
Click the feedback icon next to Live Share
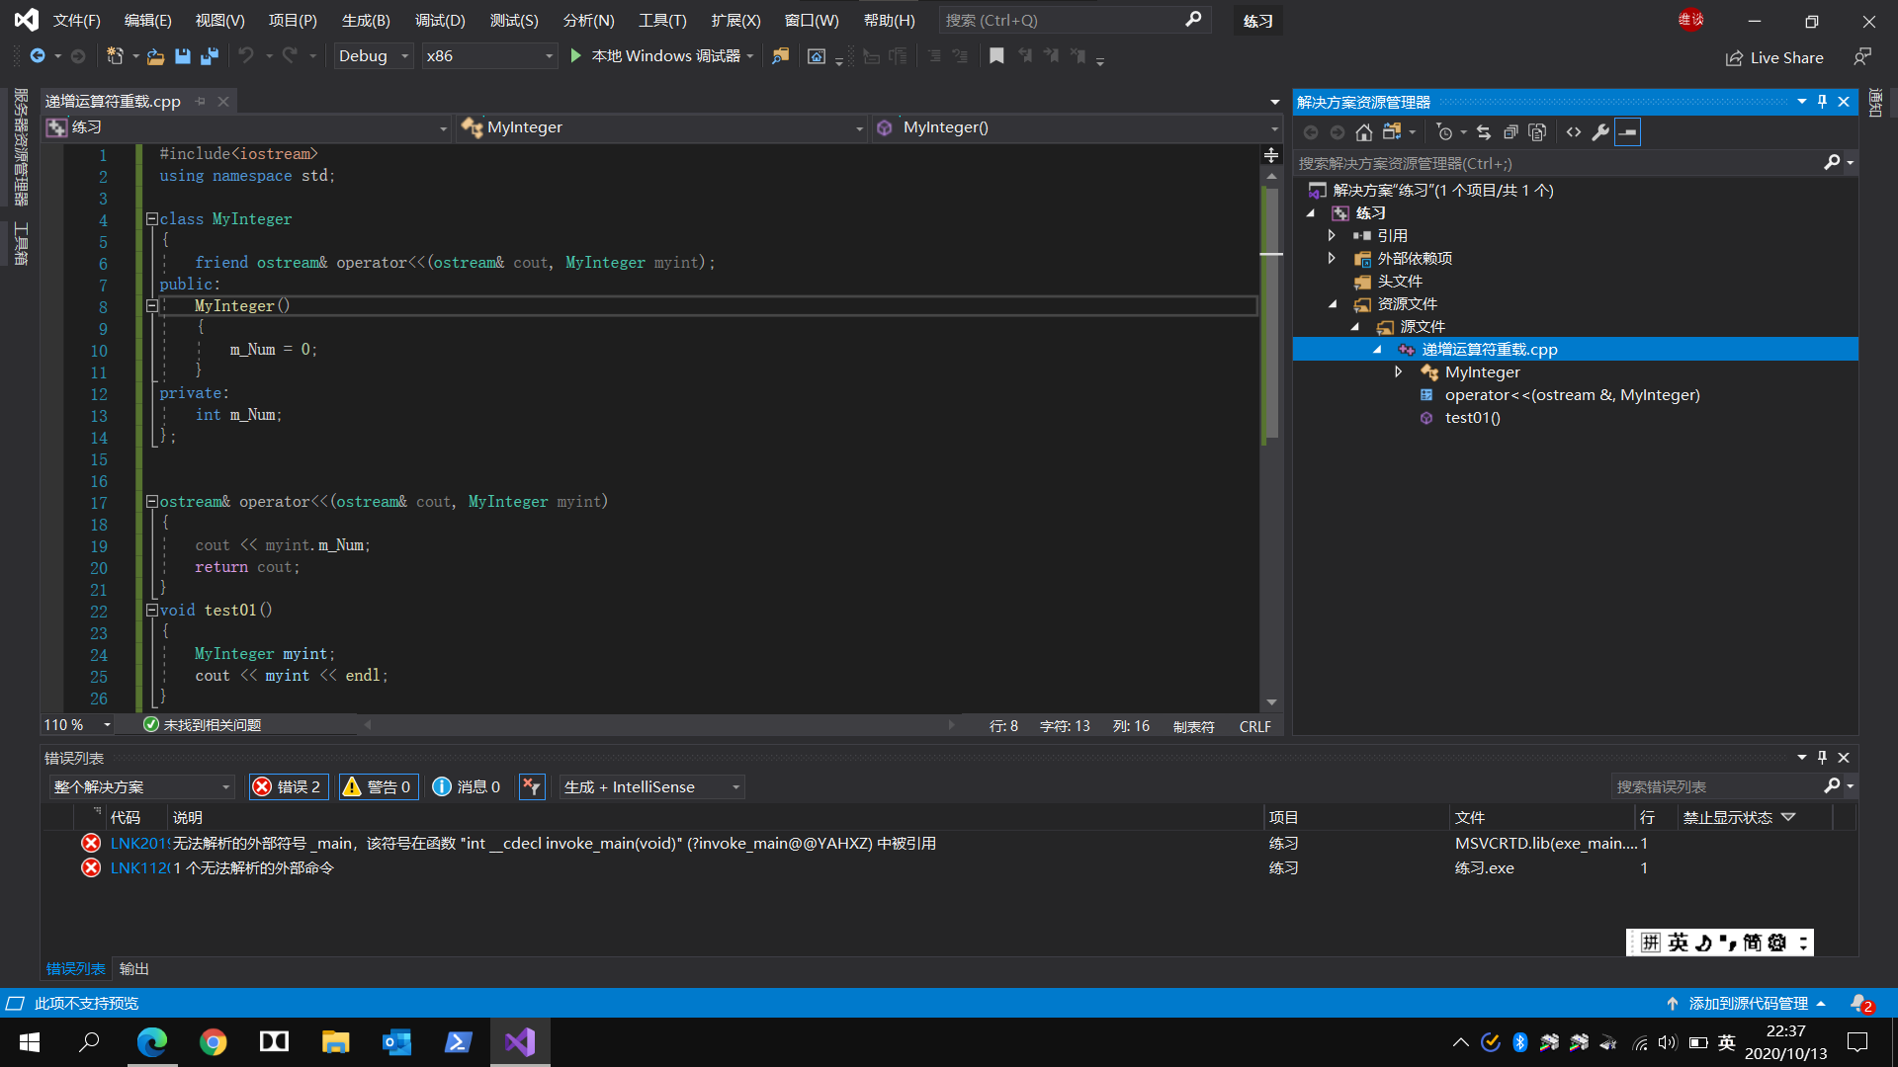[x=1862, y=57]
